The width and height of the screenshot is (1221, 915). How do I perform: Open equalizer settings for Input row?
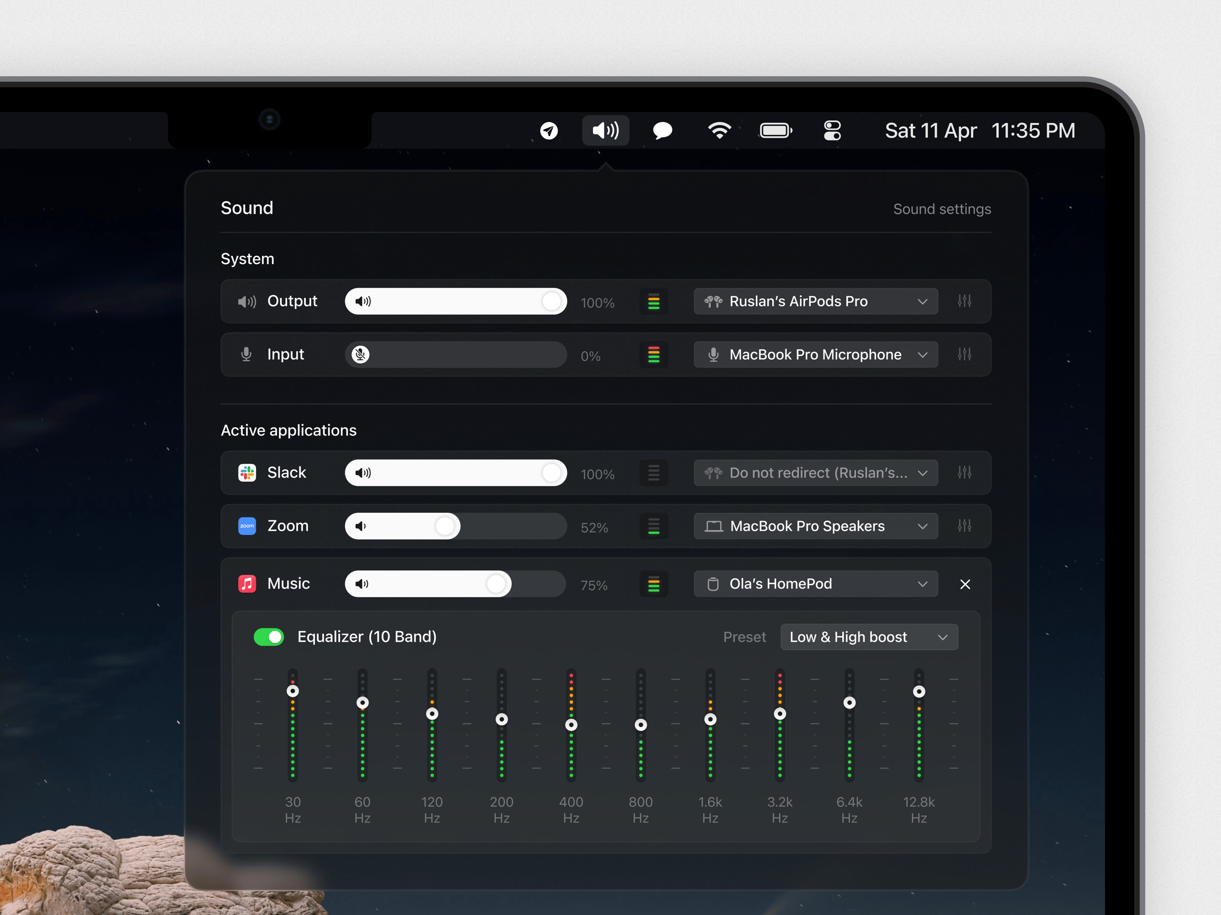(x=964, y=354)
